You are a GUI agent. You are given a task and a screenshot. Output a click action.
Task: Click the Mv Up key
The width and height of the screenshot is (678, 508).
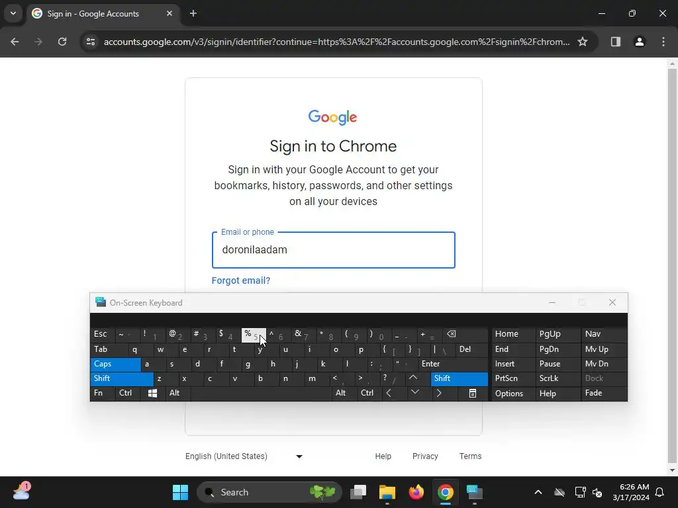(604, 349)
